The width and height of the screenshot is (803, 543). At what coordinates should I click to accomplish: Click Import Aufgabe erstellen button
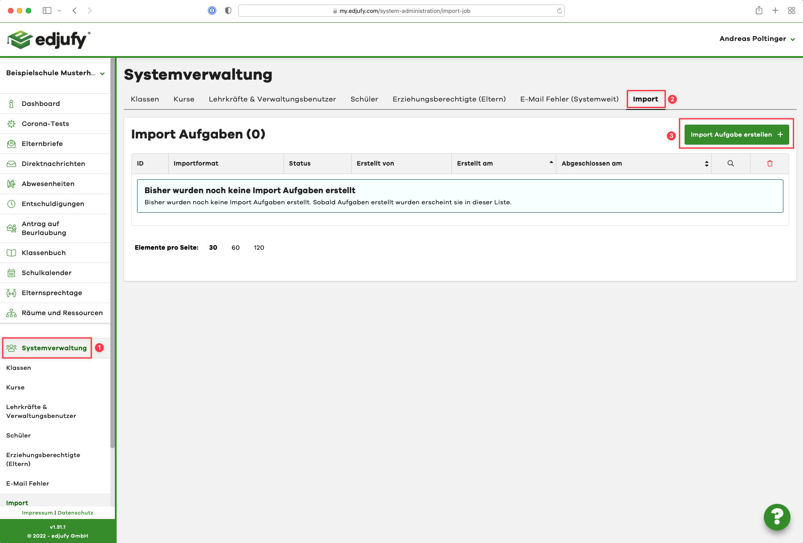click(x=736, y=134)
